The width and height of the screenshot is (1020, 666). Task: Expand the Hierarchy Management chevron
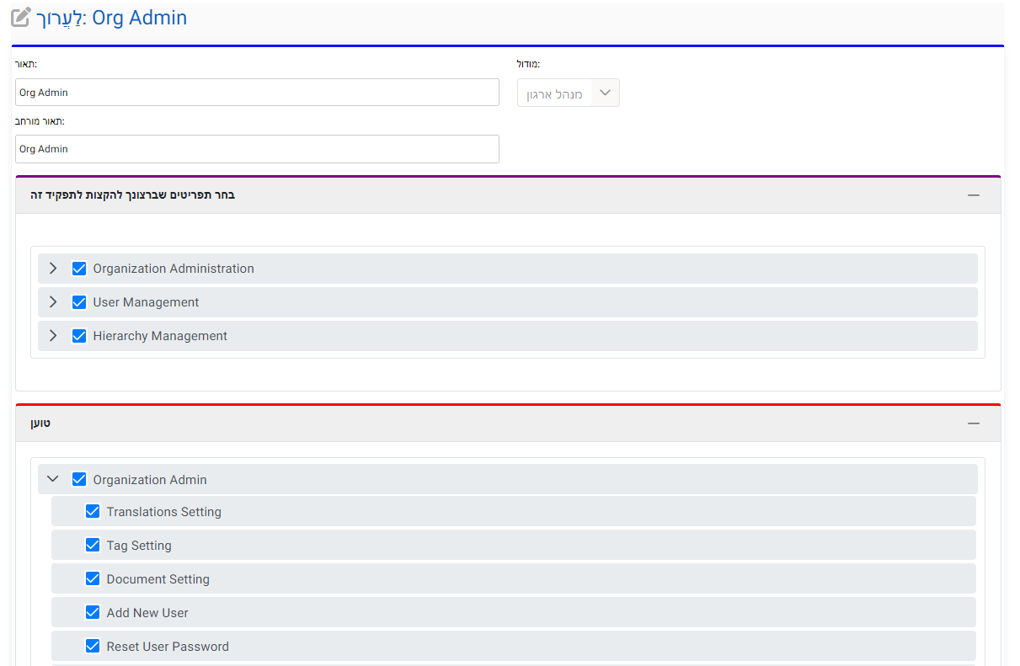[x=53, y=336]
